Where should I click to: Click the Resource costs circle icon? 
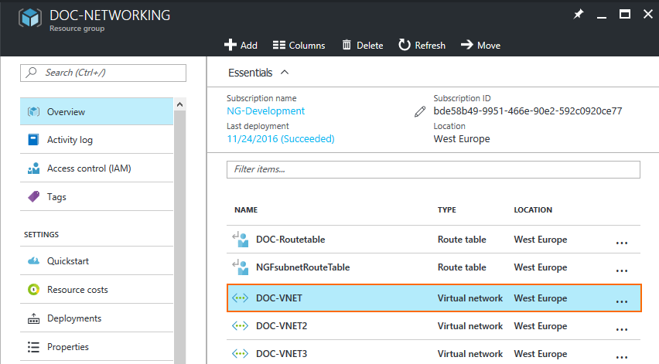click(33, 289)
